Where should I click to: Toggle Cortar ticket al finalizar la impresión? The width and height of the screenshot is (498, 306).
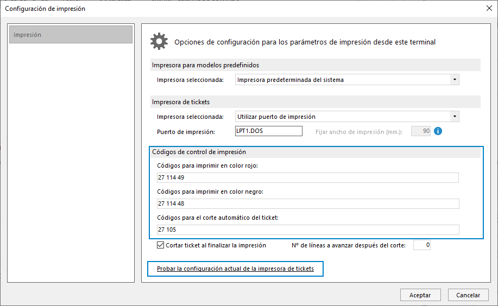[160, 245]
